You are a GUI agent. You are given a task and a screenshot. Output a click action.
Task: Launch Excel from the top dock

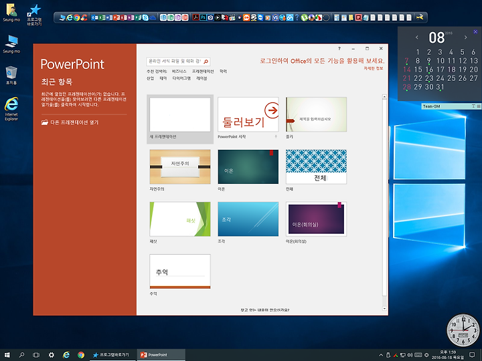(102, 18)
